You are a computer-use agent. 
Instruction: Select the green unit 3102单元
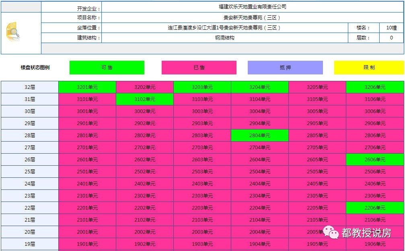[144, 99]
